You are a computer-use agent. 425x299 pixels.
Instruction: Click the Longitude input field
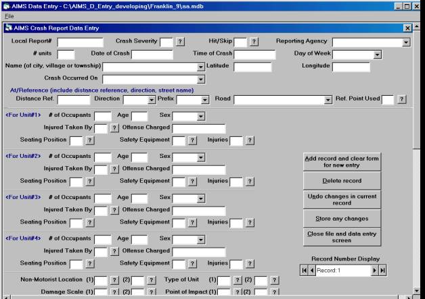coord(351,67)
